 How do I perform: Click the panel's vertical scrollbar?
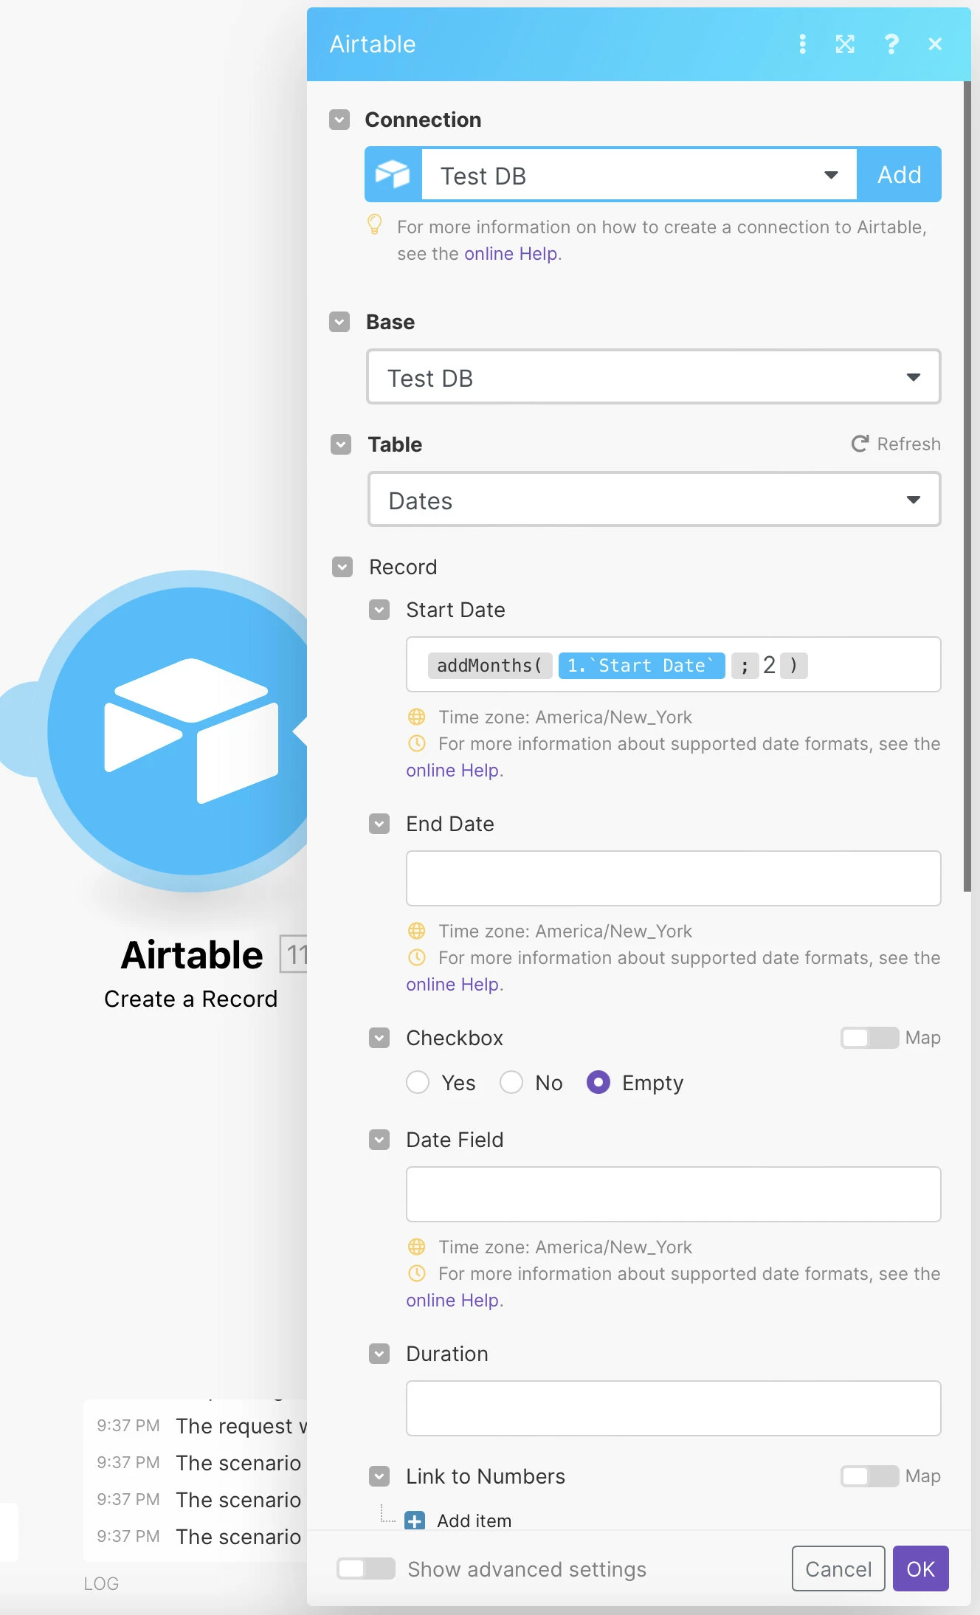[x=967, y=487]
